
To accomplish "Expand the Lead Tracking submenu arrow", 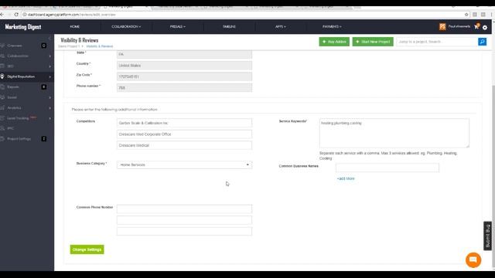I will [x=49, y=118].
